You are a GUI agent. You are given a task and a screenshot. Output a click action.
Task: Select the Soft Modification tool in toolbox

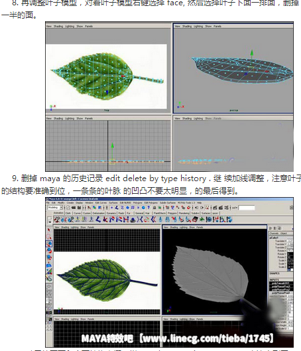49,265
